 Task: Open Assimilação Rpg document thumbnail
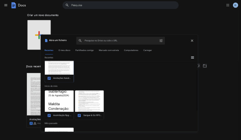click(x=59, y=101)
